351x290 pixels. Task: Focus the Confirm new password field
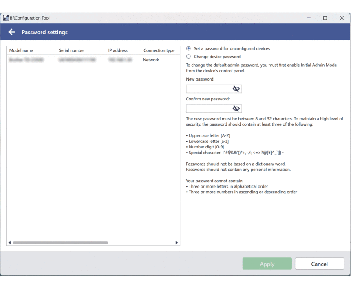pyautogui.click(x=208, y=109)
